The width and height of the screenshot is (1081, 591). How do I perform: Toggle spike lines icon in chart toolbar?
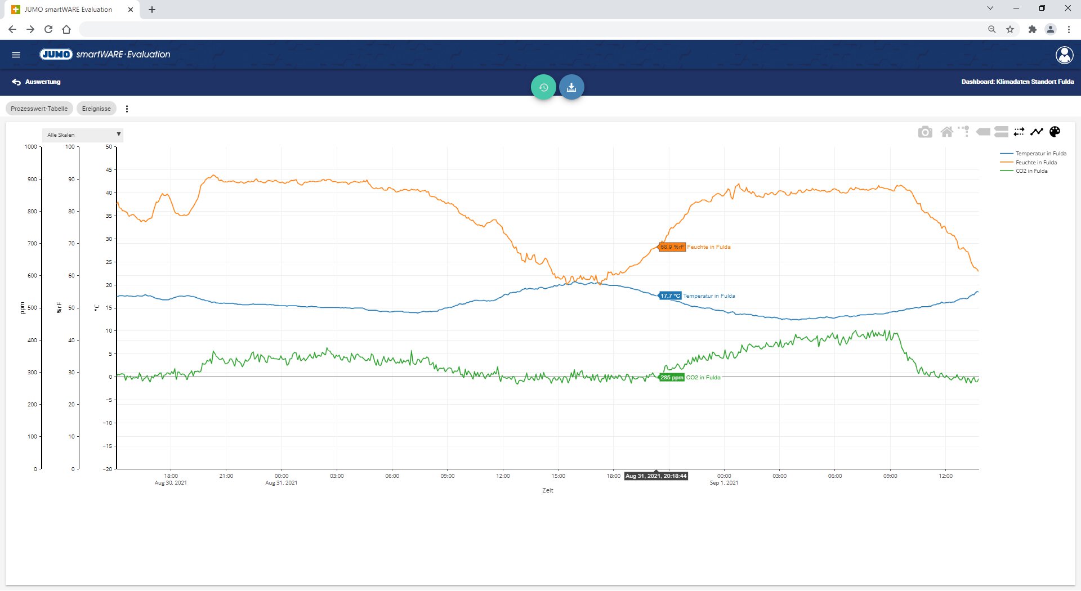pyautogui.click(x=964, y=132)
